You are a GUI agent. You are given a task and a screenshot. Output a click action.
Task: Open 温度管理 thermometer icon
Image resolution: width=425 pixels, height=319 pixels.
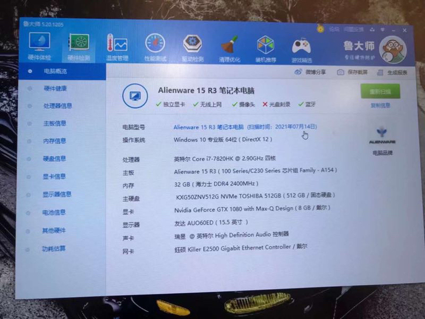point(117,43)
